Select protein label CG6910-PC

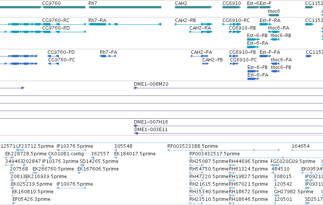point(243,60)
